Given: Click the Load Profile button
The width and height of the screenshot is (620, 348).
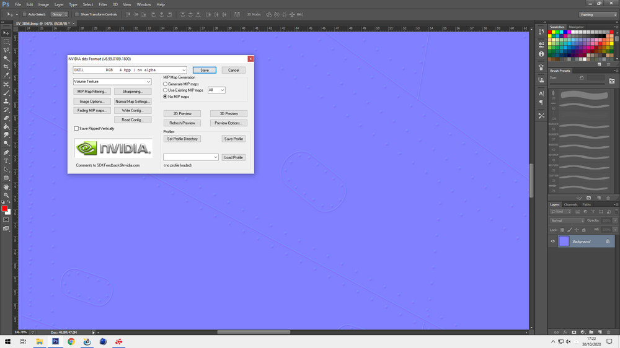Looking at the screenshot, I should 233,157.
